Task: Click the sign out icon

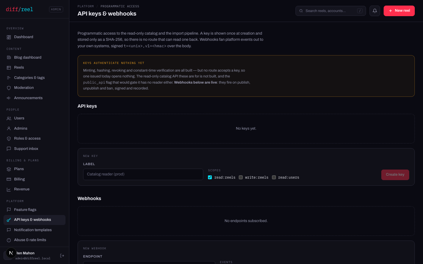Action: 62,256
